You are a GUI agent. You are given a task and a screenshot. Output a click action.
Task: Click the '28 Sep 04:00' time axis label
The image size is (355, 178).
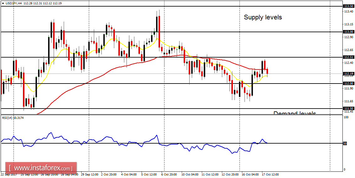(x=69, y=175)
